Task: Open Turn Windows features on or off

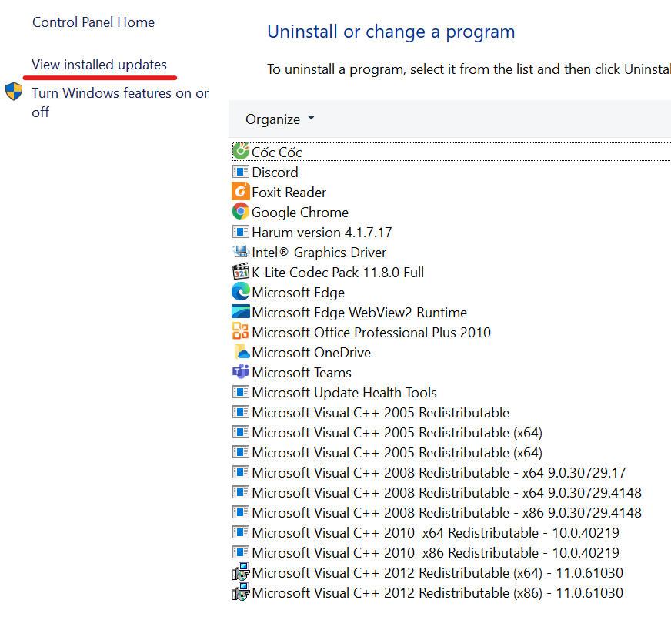Action: pyautogui.click(x=120, y=102)
